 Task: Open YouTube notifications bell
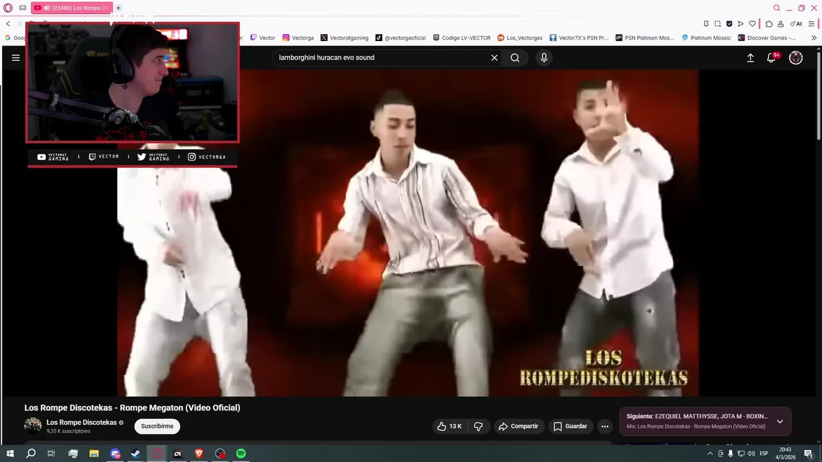(x=772, y=58)
